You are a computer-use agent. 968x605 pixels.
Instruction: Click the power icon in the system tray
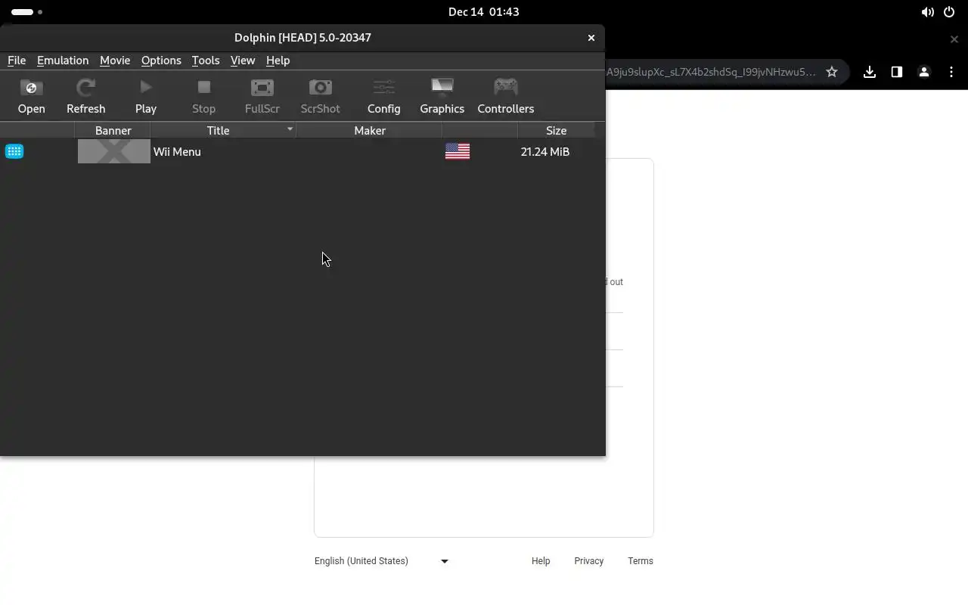pyautogui.click(x=949, y=12)
